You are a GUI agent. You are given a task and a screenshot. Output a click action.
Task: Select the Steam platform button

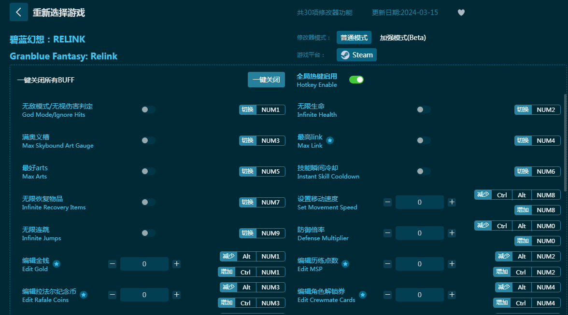click(357, 55)
